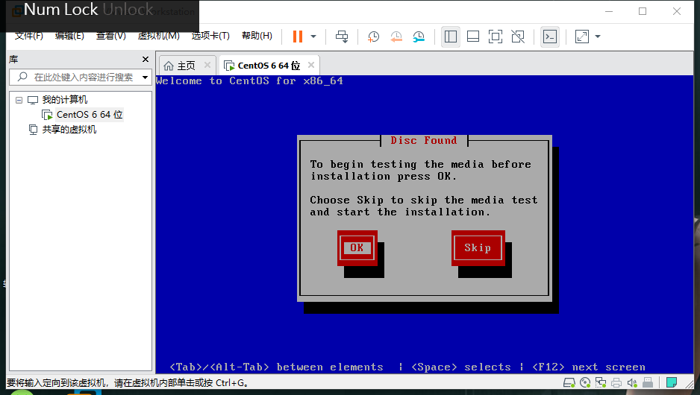This screenshot has width=700, height=395.
Task: Toggle the library sidebar view icon
Action: pos(451,37)
